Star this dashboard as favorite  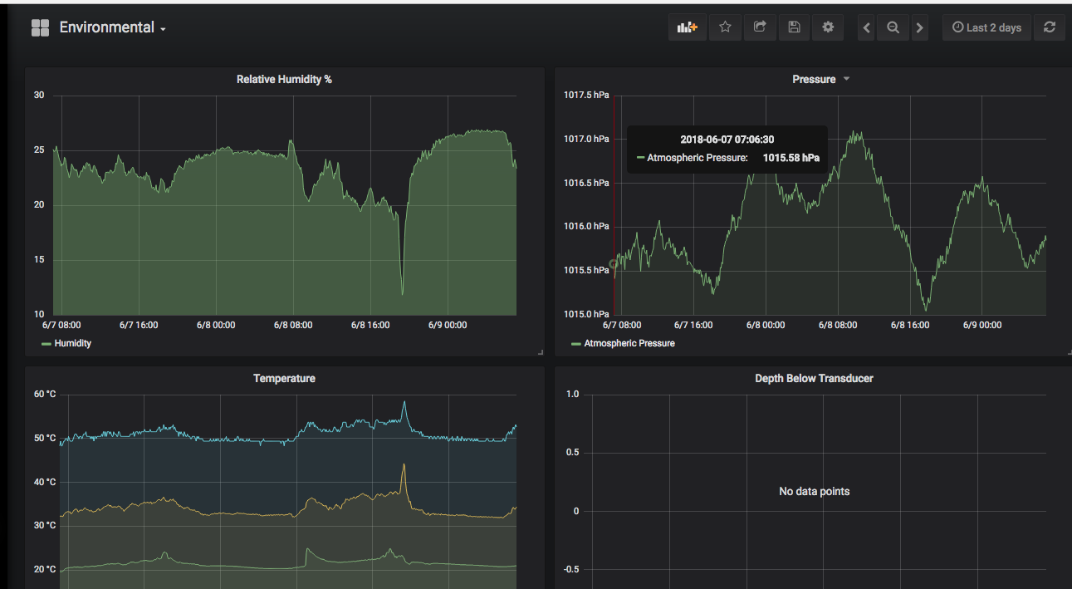pos(725,27)
